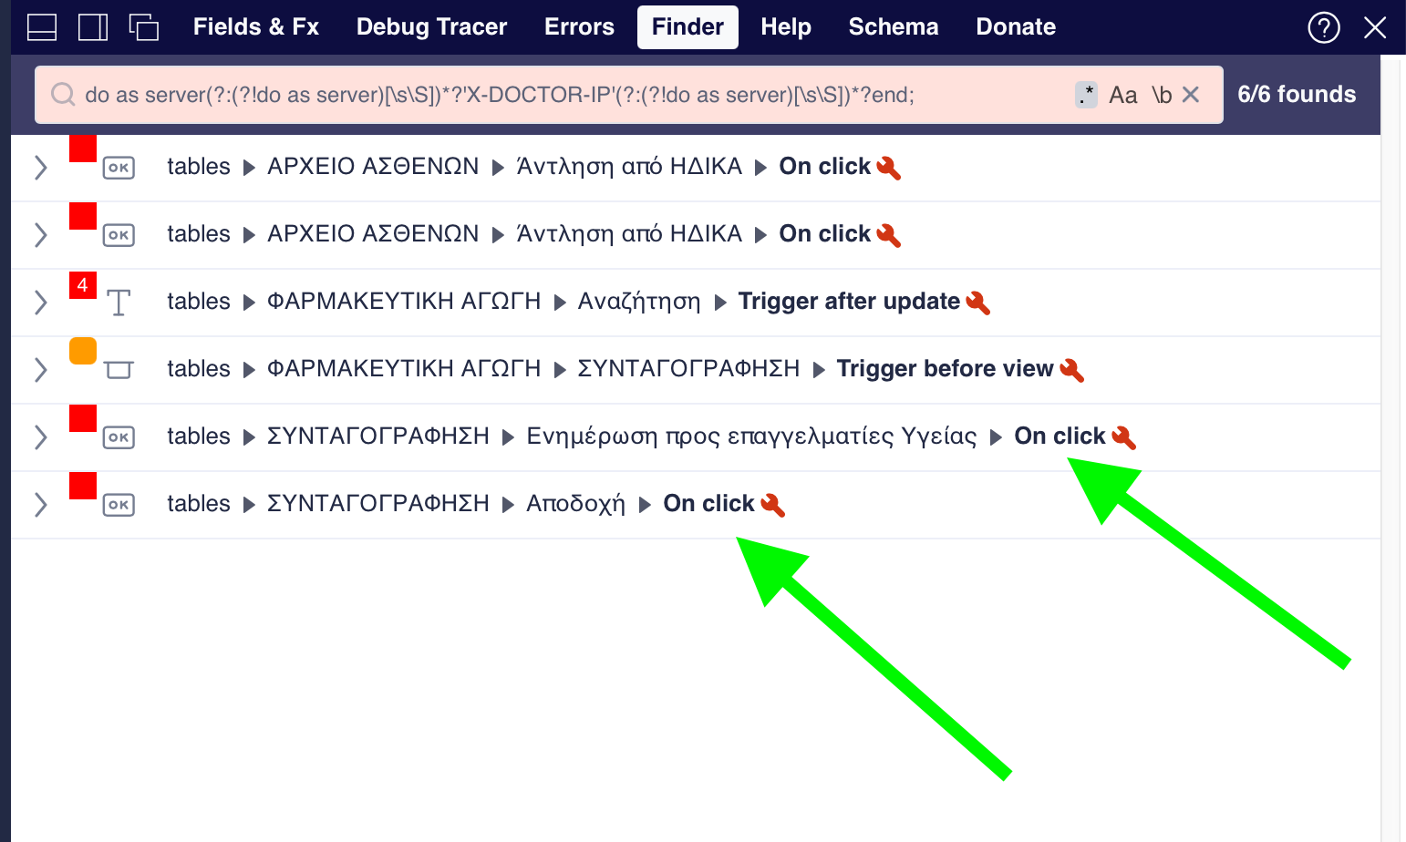The image size is (1406, 842).
Task: Open On click of Ενημέρωση προς επαγγελματίες Υγείας
Action: [1060, 436]
